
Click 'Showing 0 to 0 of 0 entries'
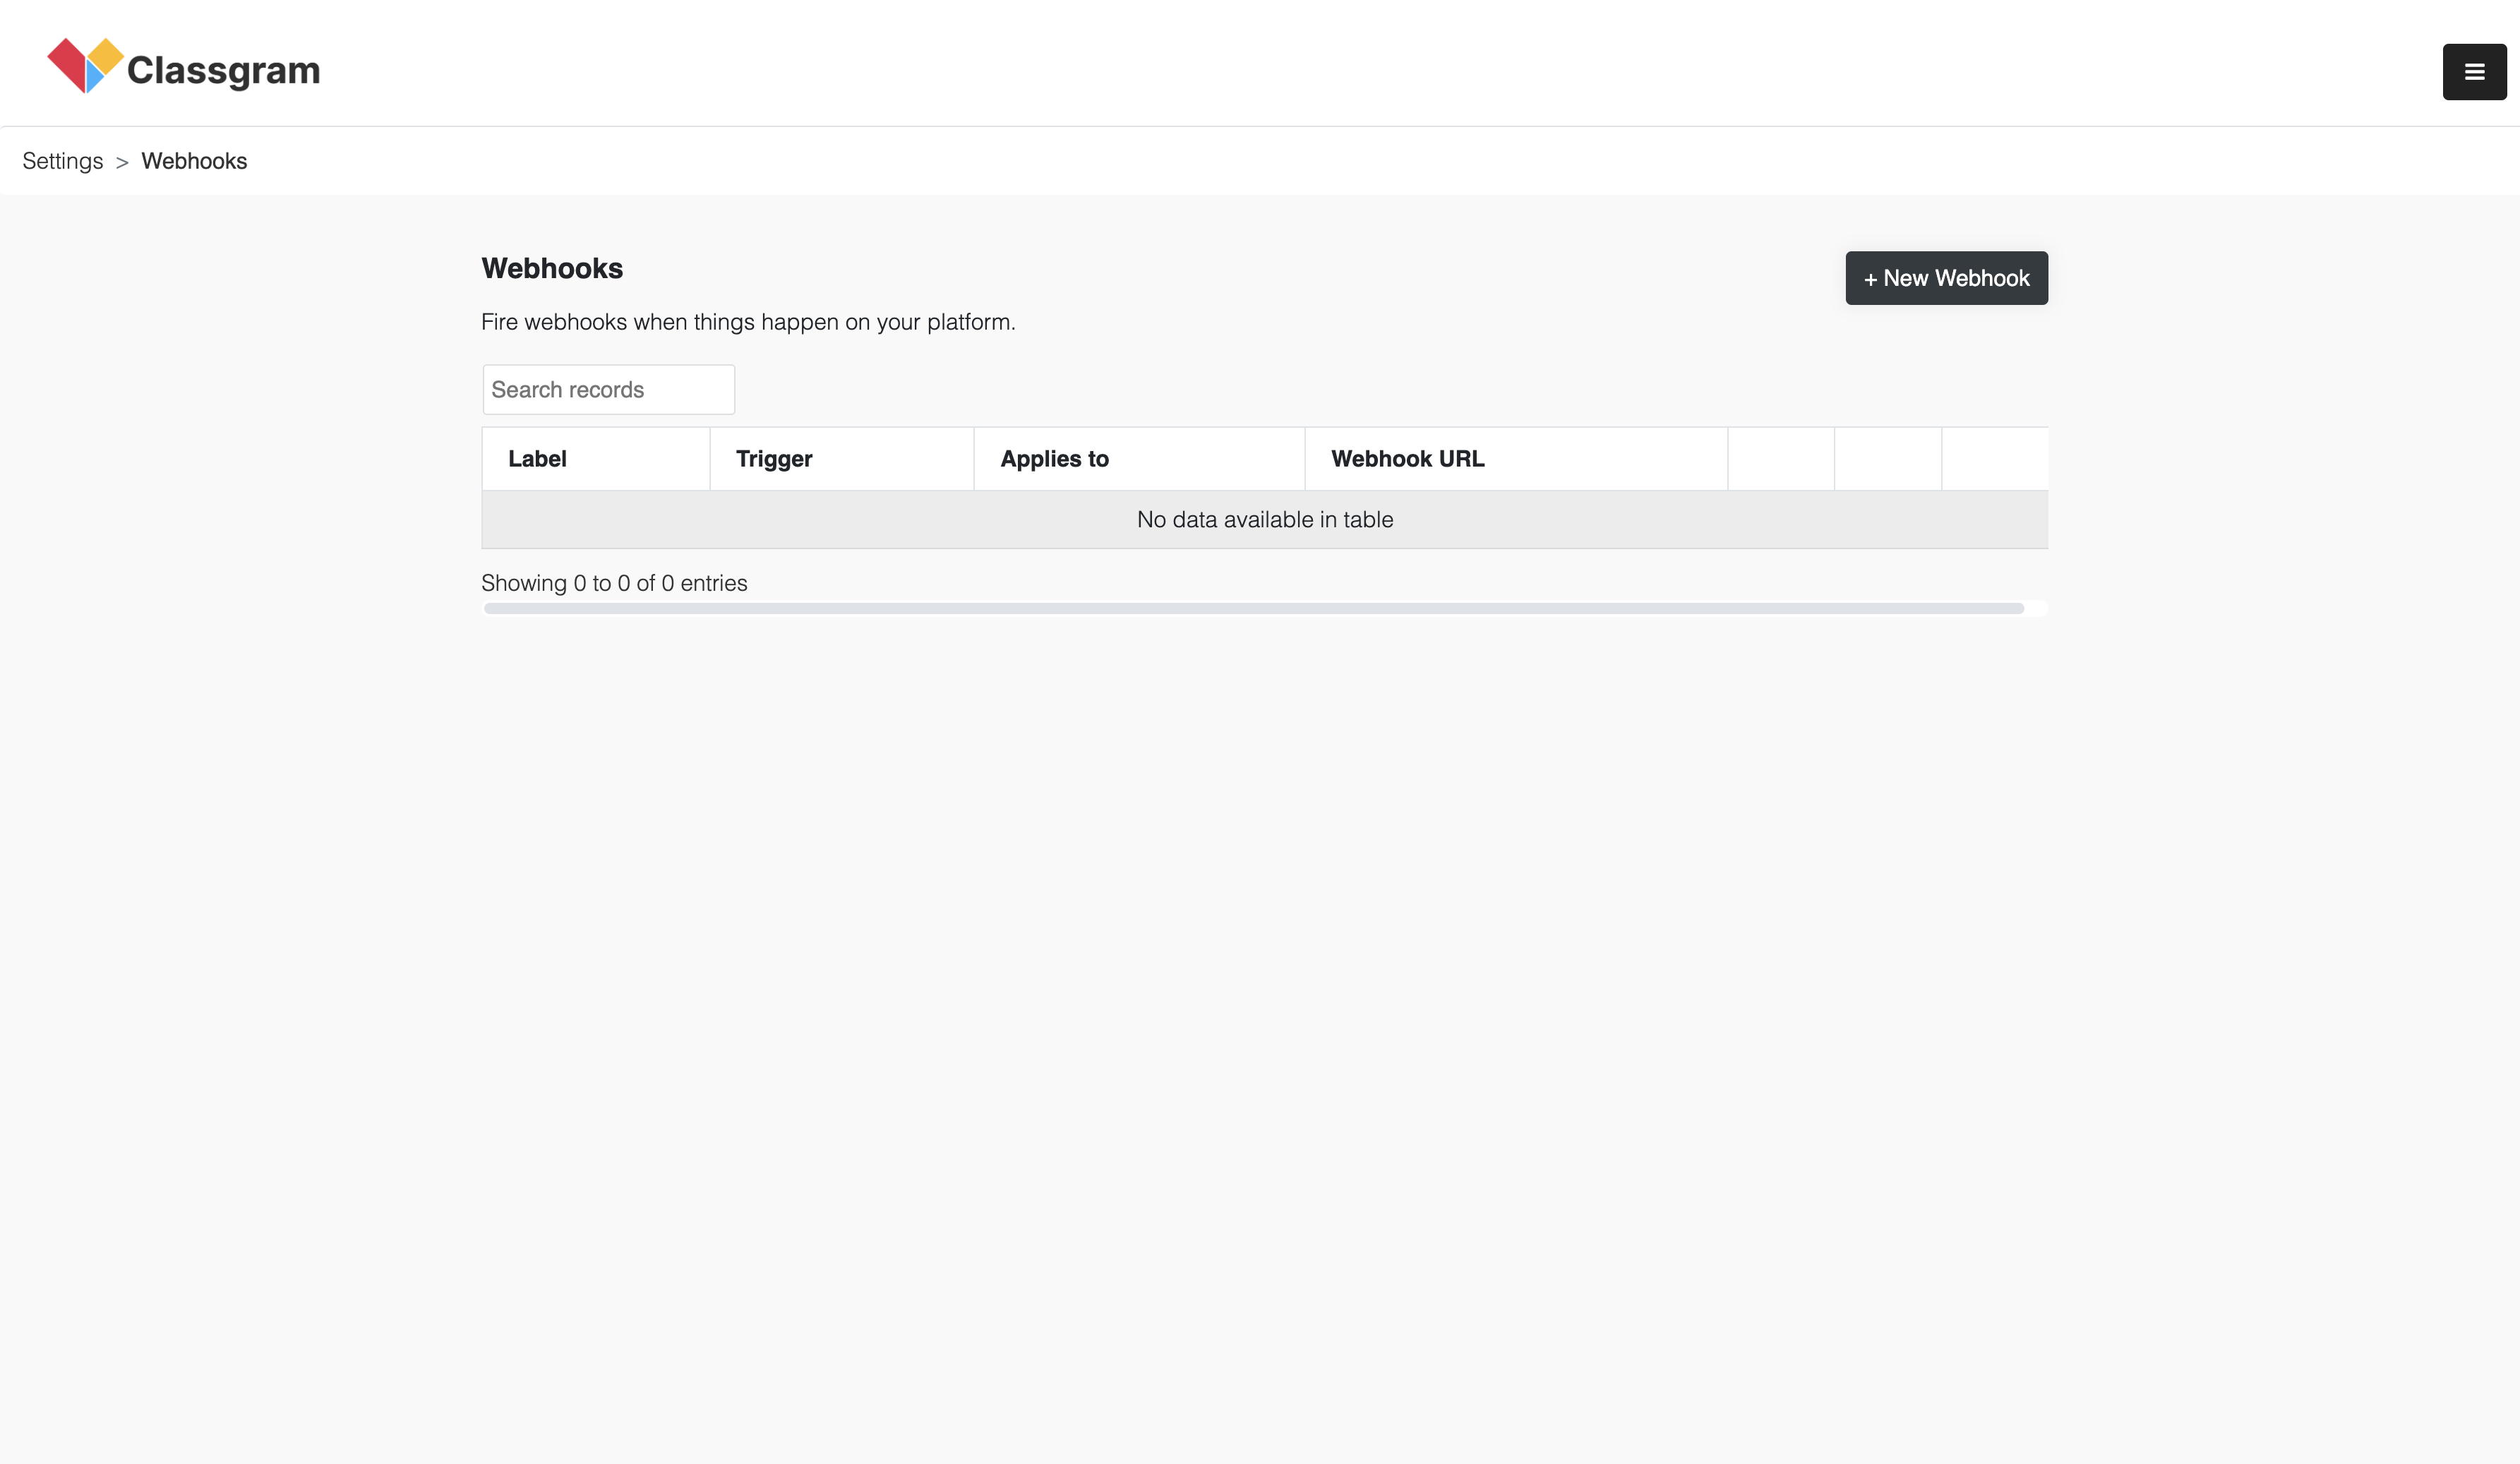click(614, 583)
